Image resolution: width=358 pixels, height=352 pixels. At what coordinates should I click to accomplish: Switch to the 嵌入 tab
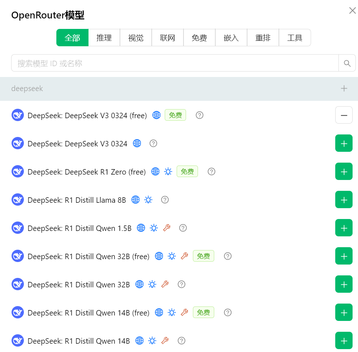pos(231,38)
